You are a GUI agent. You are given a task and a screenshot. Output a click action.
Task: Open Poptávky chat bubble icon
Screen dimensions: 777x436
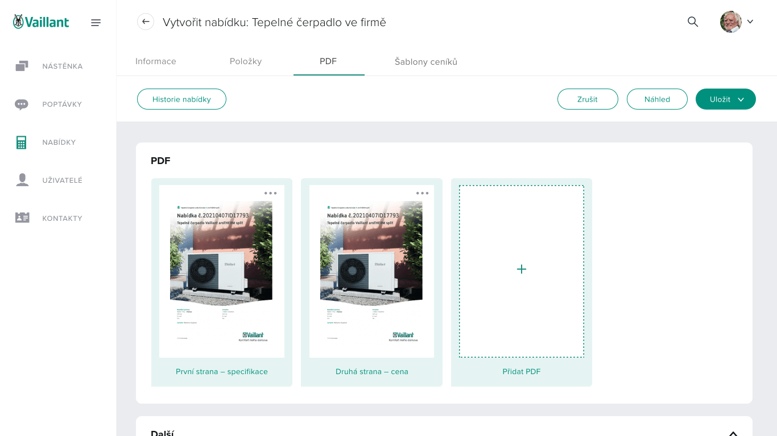(22, 104)
